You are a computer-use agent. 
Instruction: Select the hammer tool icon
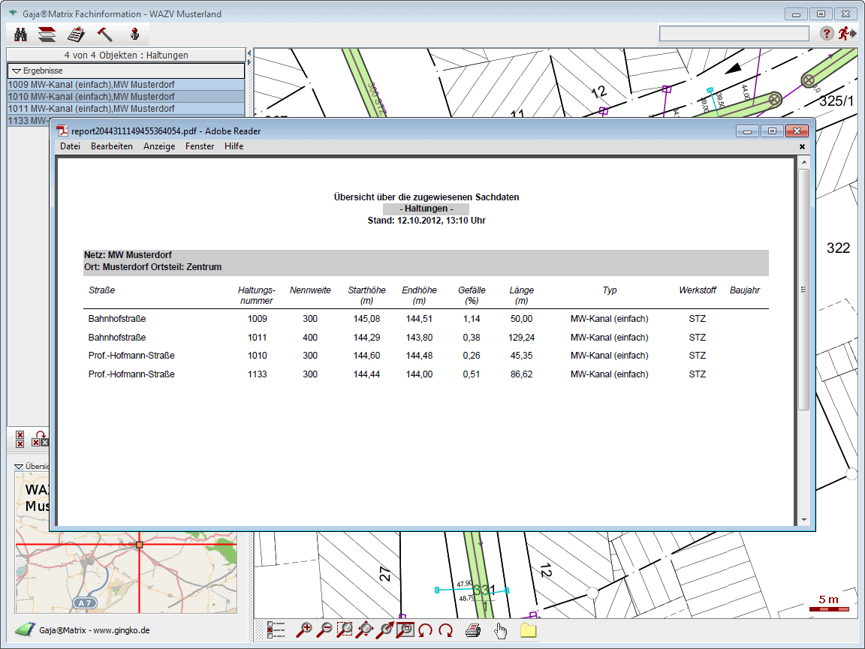(104, 34)
